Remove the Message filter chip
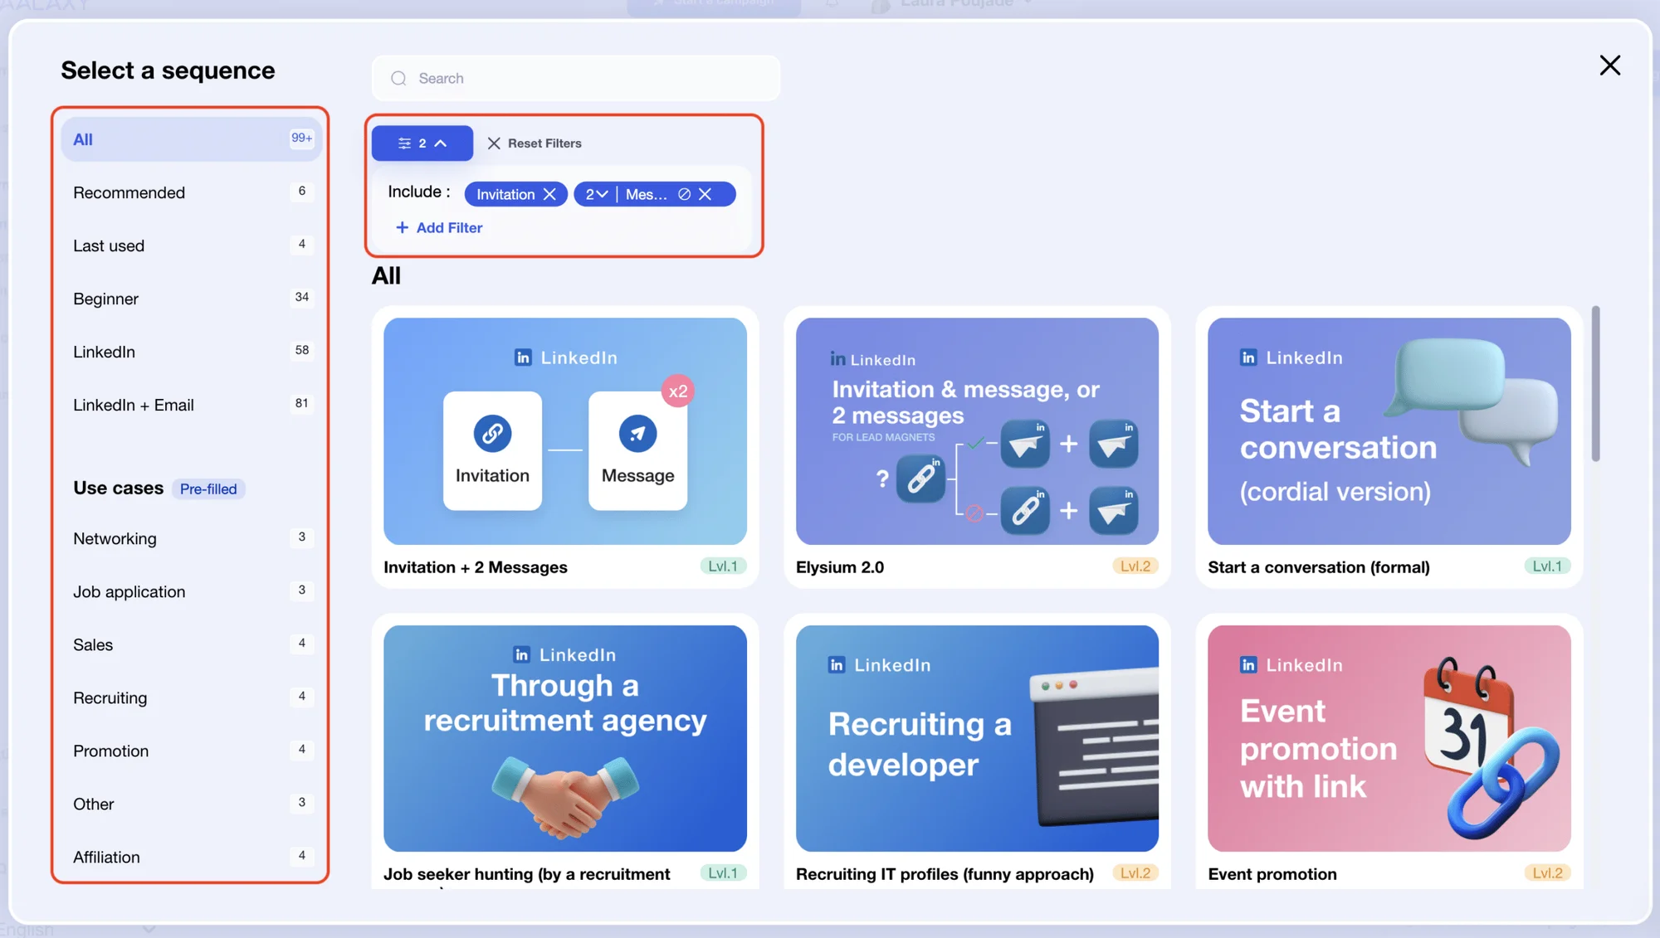 (705, 194)
